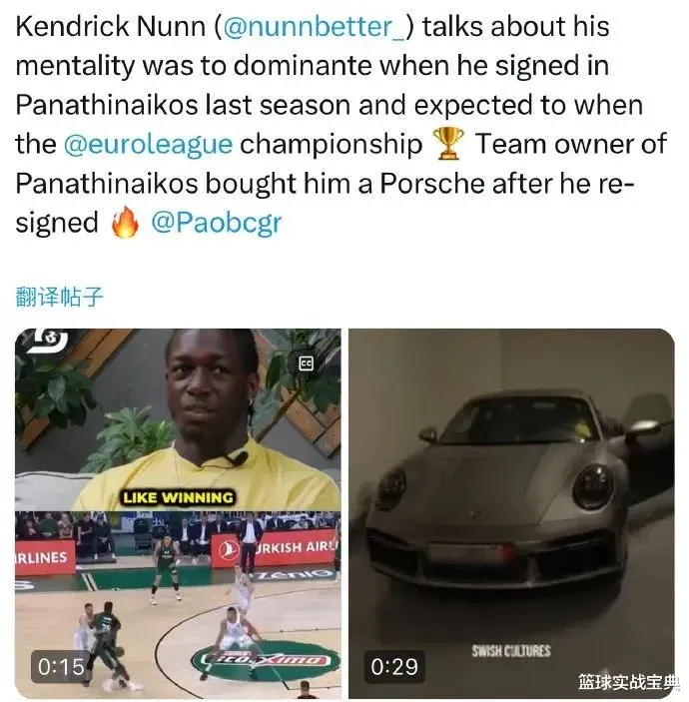The width and height of the screenshot is (689, 702).
Task: Click the SWISH CULTURES watermark
Action: pyautogui.click(x=511, y=651)
